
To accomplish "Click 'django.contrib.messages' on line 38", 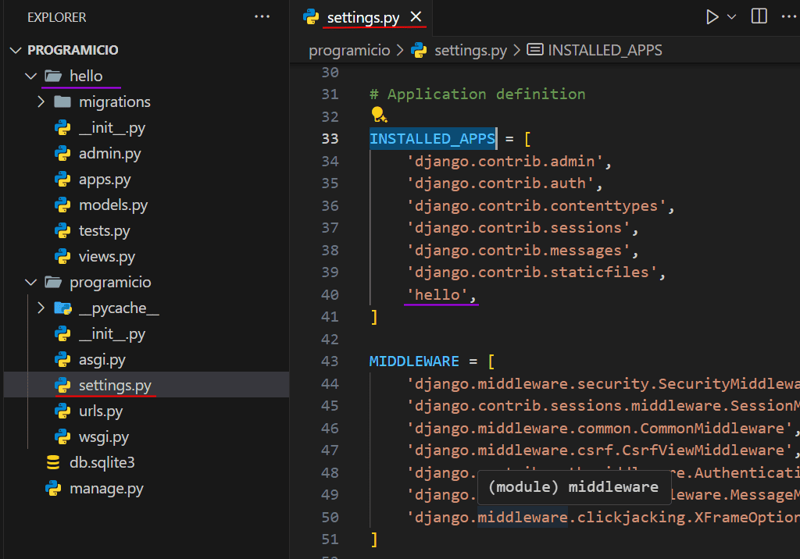I will [x=519, y=251].
